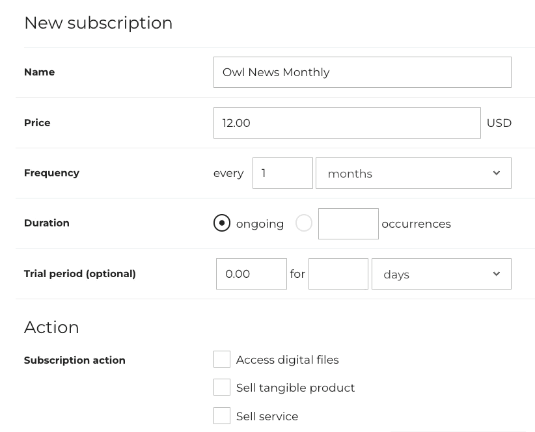Click the frequency number field
535x432 pixels.
point(282,173)
